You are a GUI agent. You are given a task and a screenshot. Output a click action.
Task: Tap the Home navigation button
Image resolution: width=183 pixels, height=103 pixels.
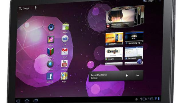point(27,101)
